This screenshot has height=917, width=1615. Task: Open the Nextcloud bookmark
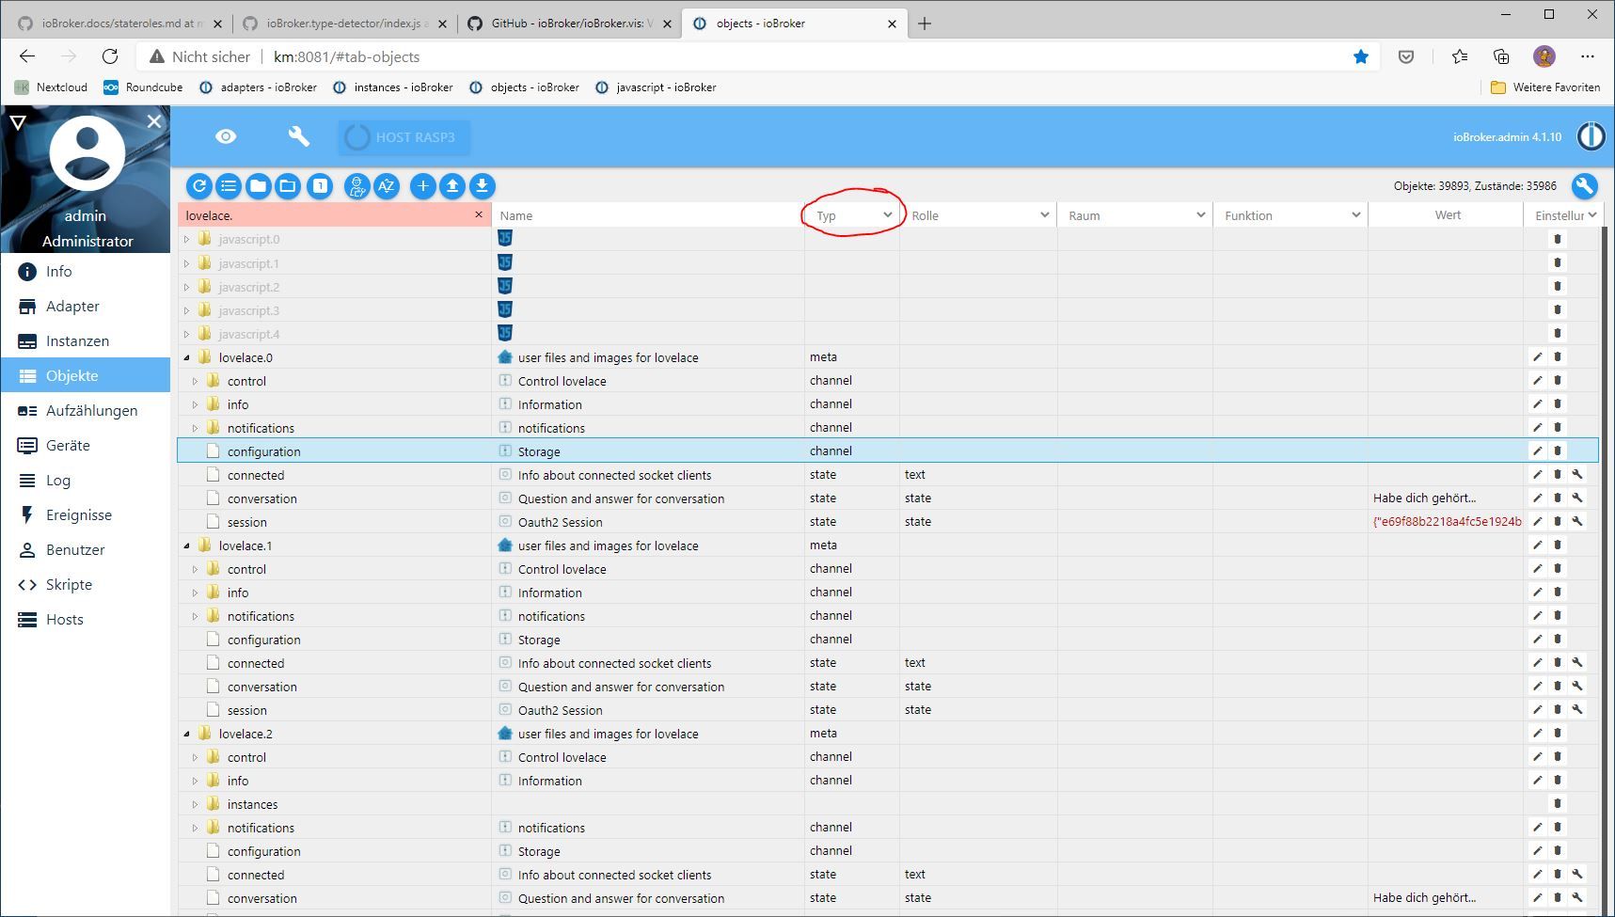coord(51,87)
